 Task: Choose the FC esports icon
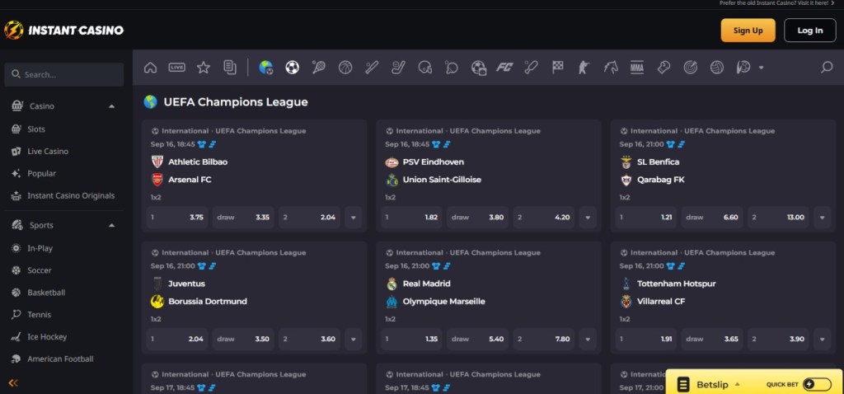point(504,68)
